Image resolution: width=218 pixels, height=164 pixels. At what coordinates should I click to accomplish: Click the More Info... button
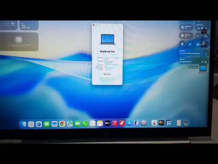click(x=107, y=74)
